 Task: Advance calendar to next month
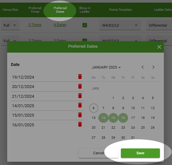pos(153,67)
